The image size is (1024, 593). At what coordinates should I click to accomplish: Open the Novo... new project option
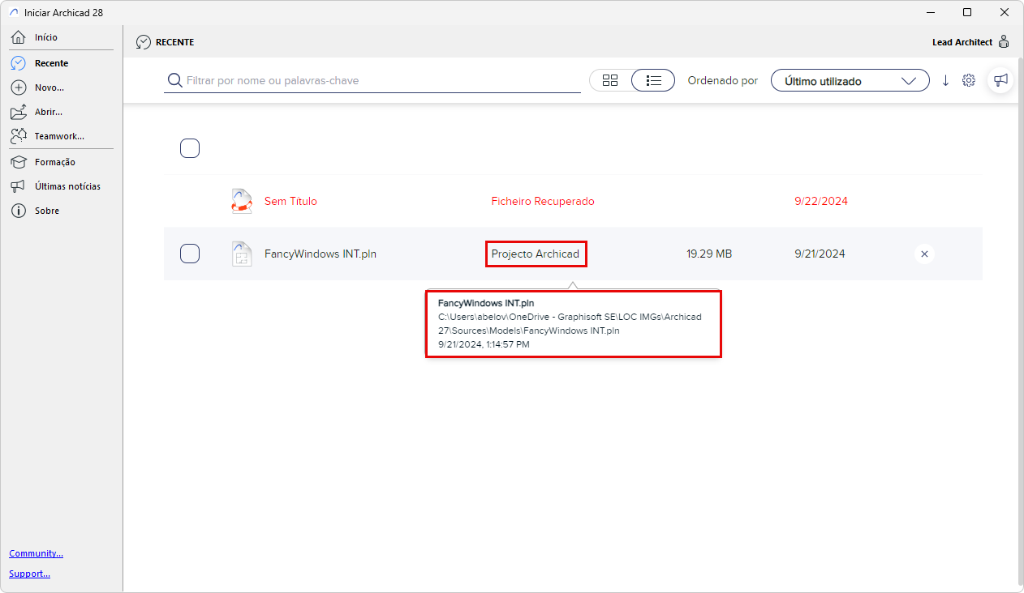click(x=49, y=87)
